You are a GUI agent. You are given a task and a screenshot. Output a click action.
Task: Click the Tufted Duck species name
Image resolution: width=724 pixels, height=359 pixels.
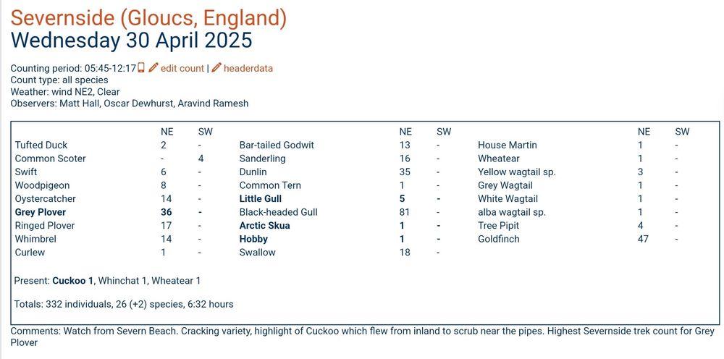[x=41, y=145]
